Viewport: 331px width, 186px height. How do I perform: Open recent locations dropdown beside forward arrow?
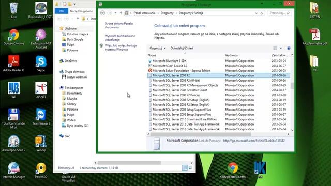[x=115, y=13]
